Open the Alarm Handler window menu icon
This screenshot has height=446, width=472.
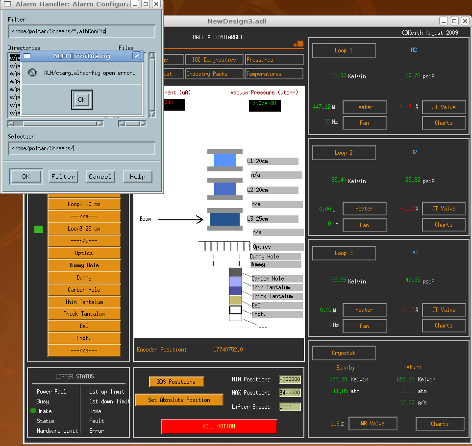7,4
